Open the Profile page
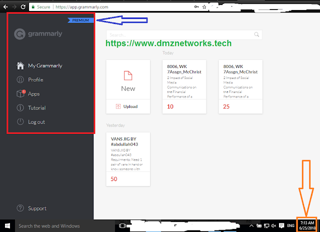 (35, 79)
